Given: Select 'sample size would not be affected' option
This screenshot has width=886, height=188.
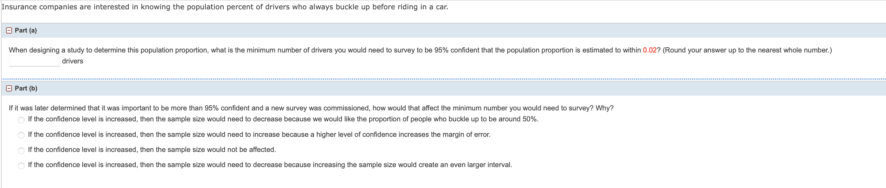Looking at the screenshot, I should pos(21,149).
